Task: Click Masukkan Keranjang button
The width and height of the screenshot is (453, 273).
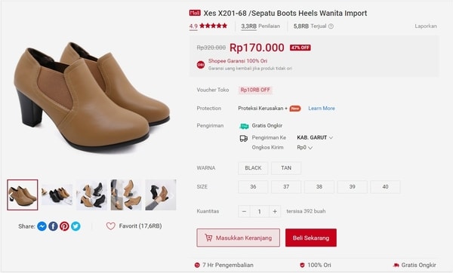Action: [x=239, y=238]
